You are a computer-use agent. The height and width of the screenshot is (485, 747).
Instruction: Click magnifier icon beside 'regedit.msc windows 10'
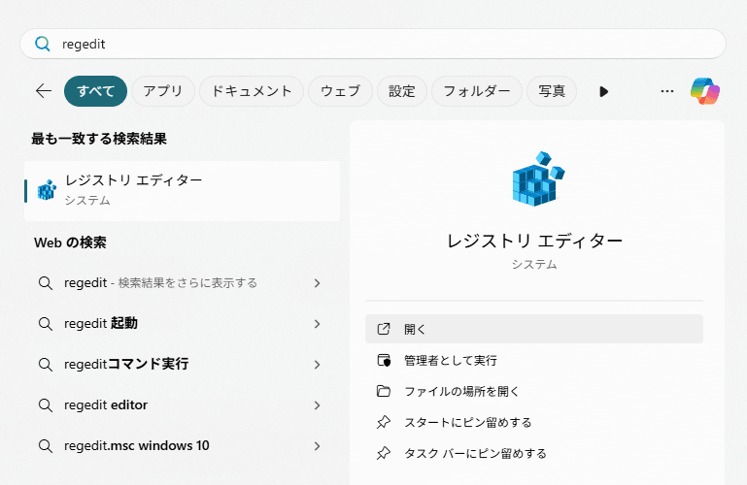pos(46,446)
